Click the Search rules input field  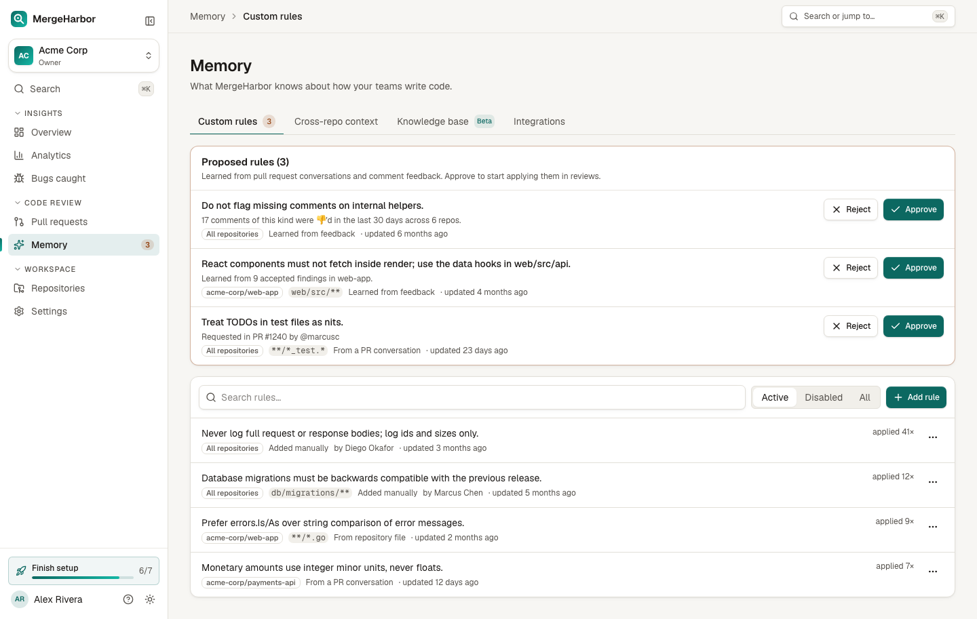click(472, 397)
